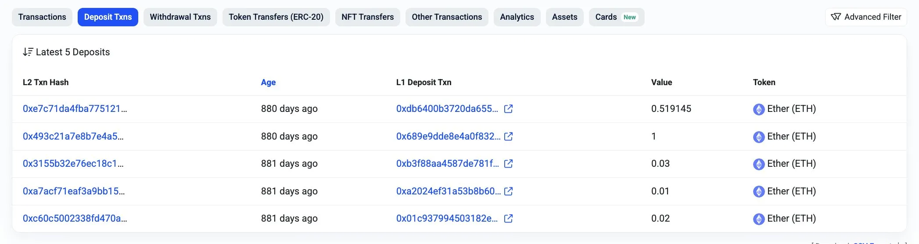The width and height of the screenshot is (919, 244).
Task: Click the sort icon beside Latest 5 Deposits
Action: coord(28,52)
